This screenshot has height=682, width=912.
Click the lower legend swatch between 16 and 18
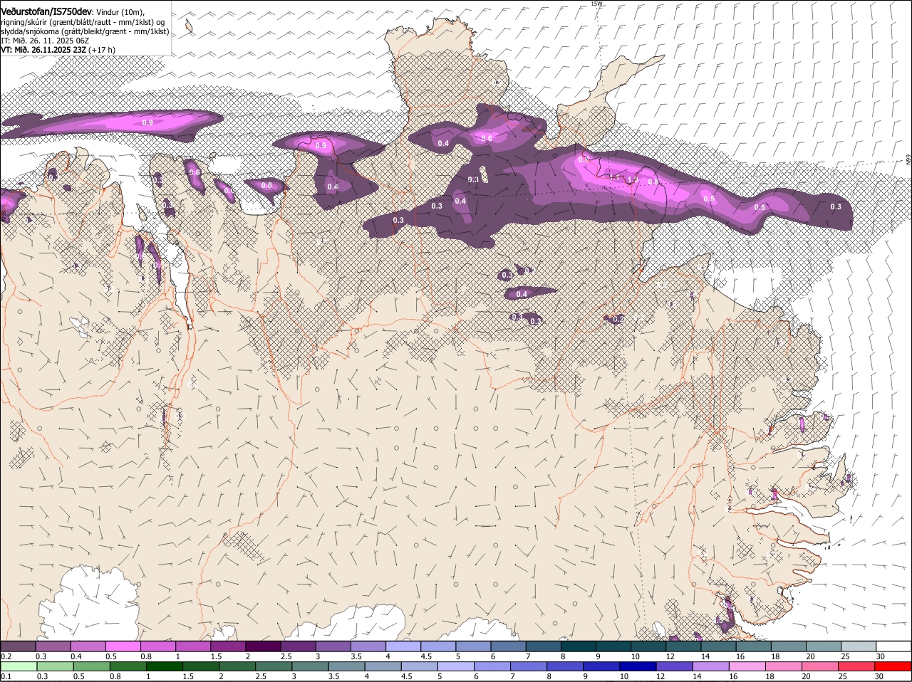coord(748,667)
